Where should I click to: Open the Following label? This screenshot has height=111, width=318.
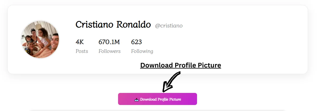142,51
